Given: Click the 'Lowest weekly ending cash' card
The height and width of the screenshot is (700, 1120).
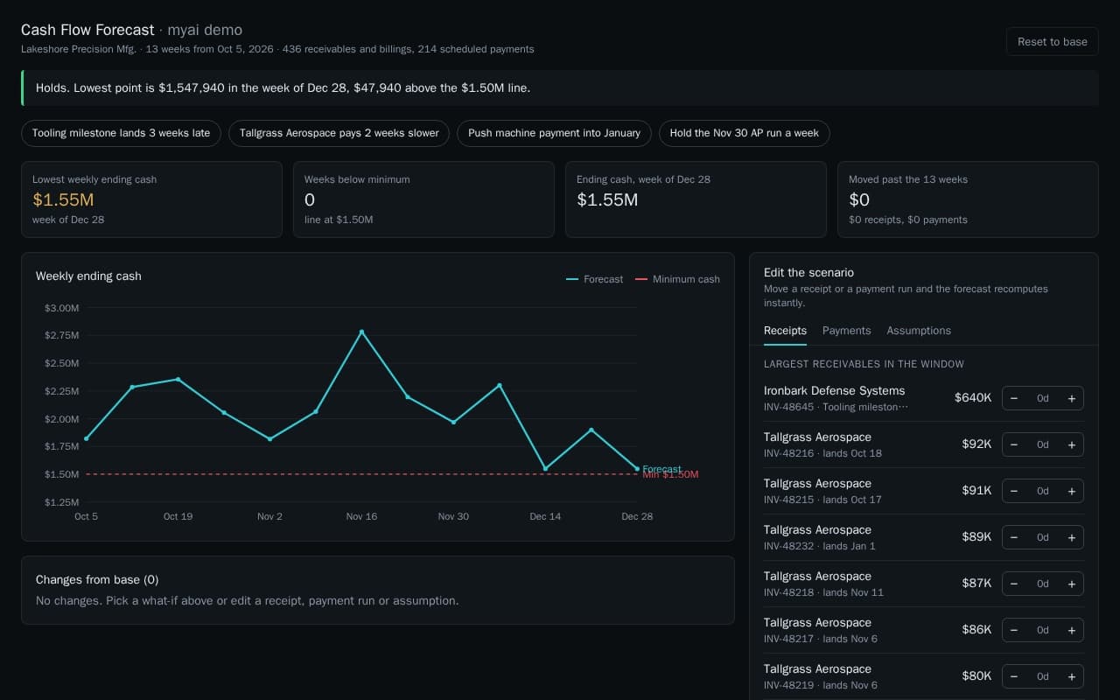Looking at the screenshot, I should (x=151, y=199).
